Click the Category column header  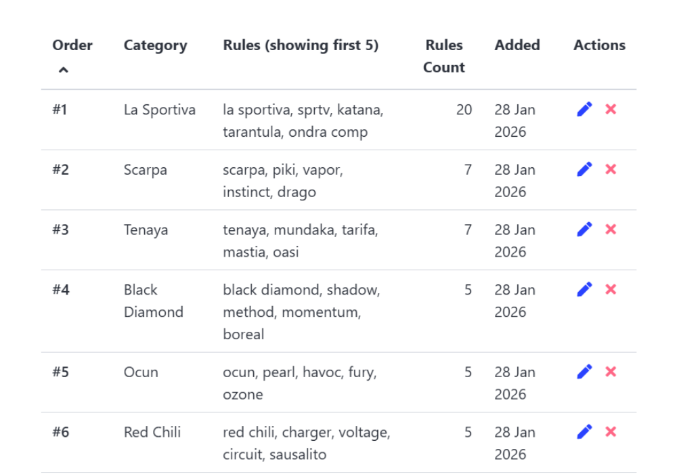[155, 45]
